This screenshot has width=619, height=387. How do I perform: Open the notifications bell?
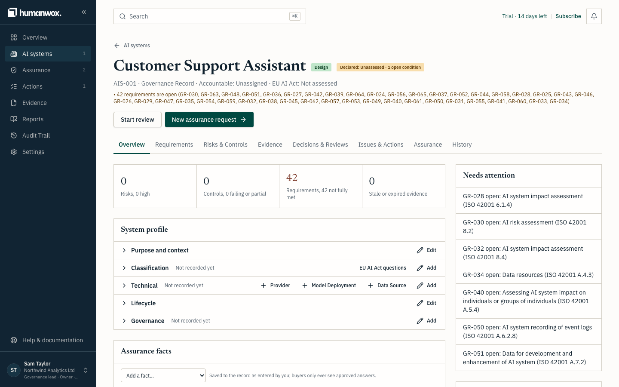coord(594,16)
